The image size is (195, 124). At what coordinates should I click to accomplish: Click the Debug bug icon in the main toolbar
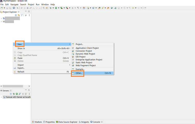coord(51,8)
